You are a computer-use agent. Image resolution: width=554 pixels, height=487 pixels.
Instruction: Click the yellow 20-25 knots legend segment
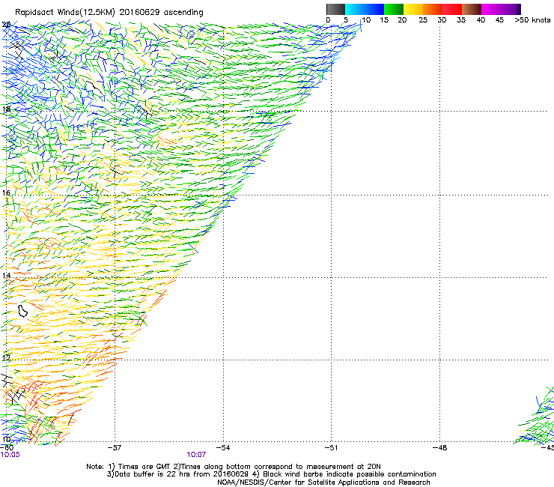[x=413, y=9]
